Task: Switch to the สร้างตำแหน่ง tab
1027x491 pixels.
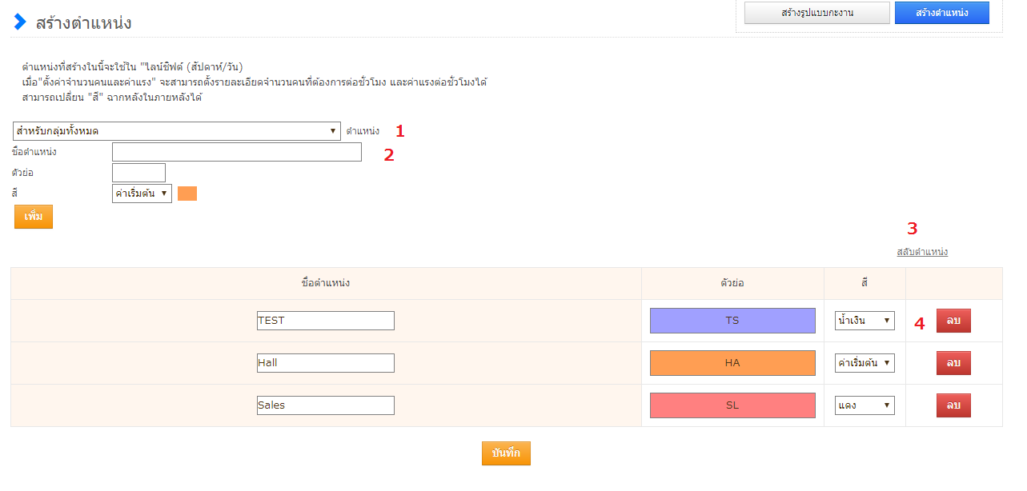Action: [941, 13]
